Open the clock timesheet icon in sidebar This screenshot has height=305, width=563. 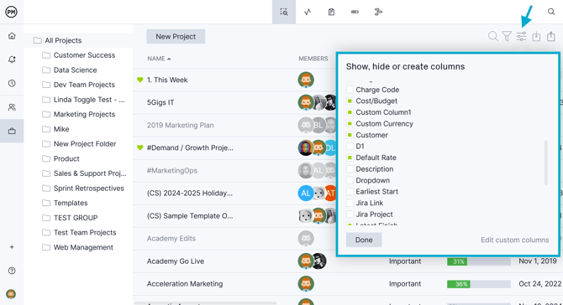click(12, 83)
